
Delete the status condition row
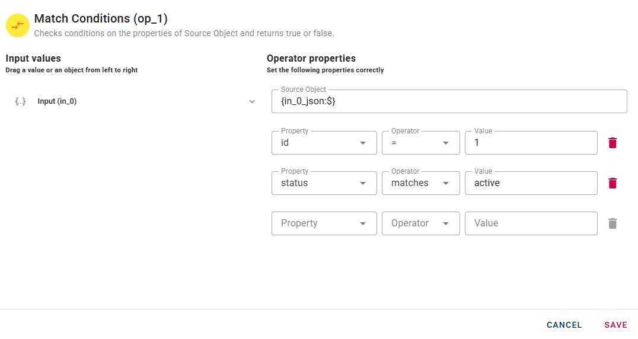pos(613,183)
